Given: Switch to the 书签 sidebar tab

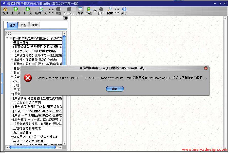Looking at the screenshot, I should click(24, 25).
